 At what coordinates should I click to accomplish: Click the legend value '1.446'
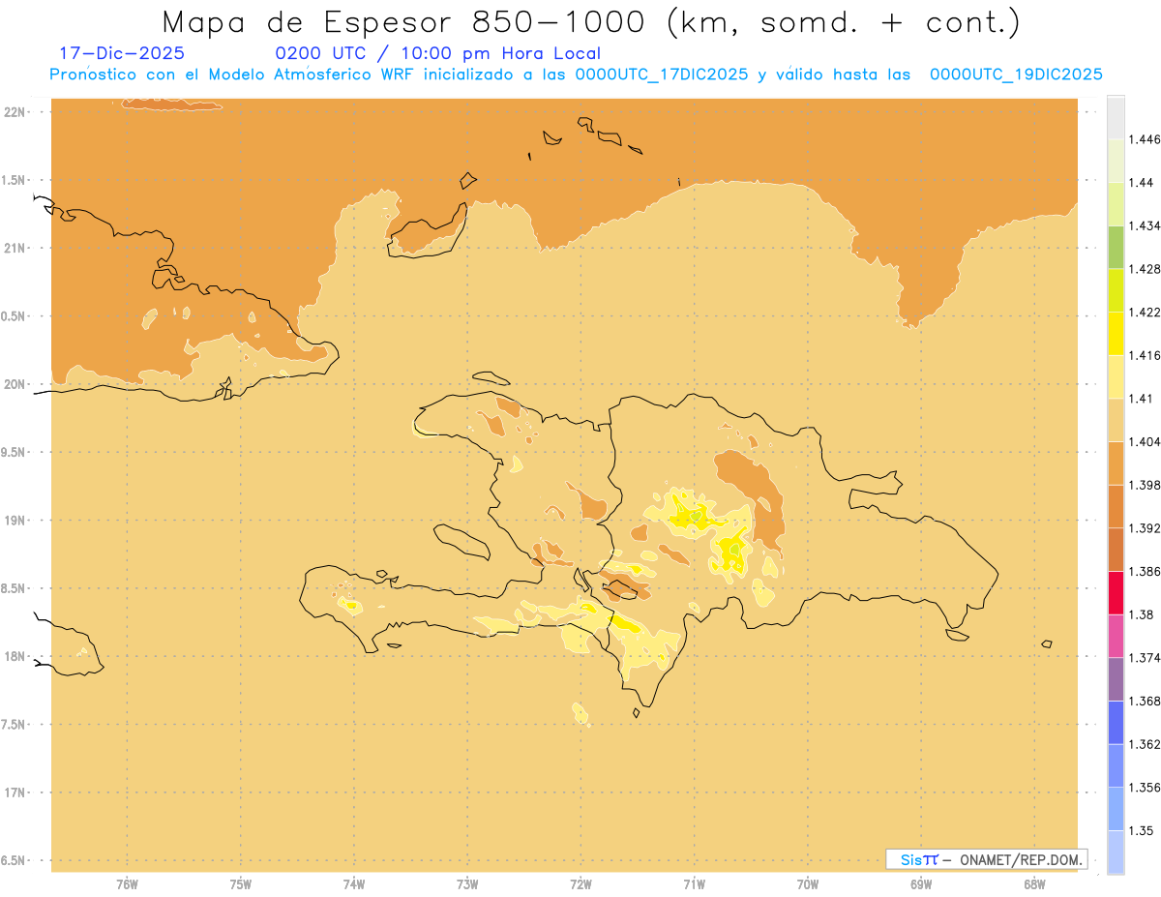point(1146,139)
